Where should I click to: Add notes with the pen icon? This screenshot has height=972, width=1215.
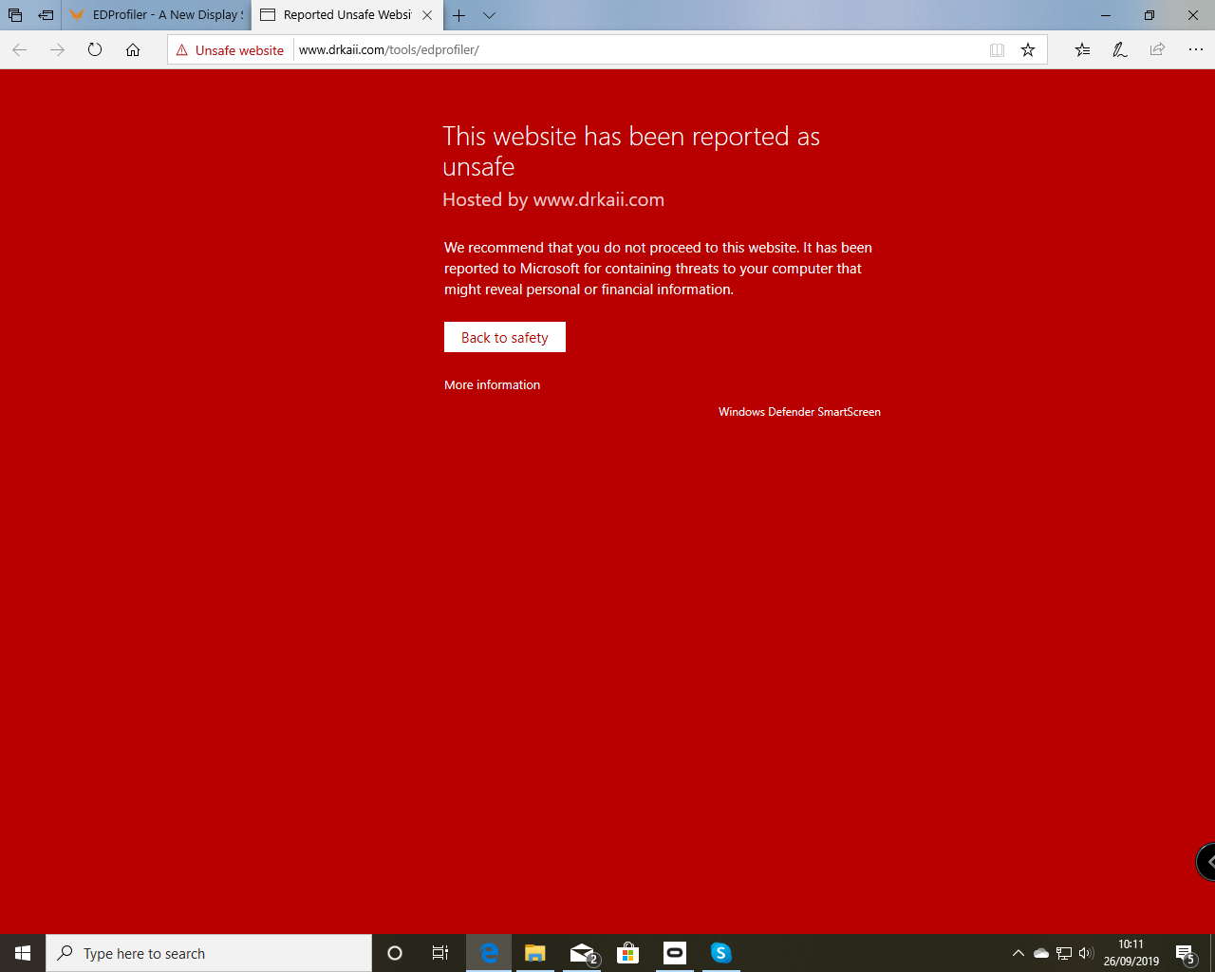(x=1120, y=50)
